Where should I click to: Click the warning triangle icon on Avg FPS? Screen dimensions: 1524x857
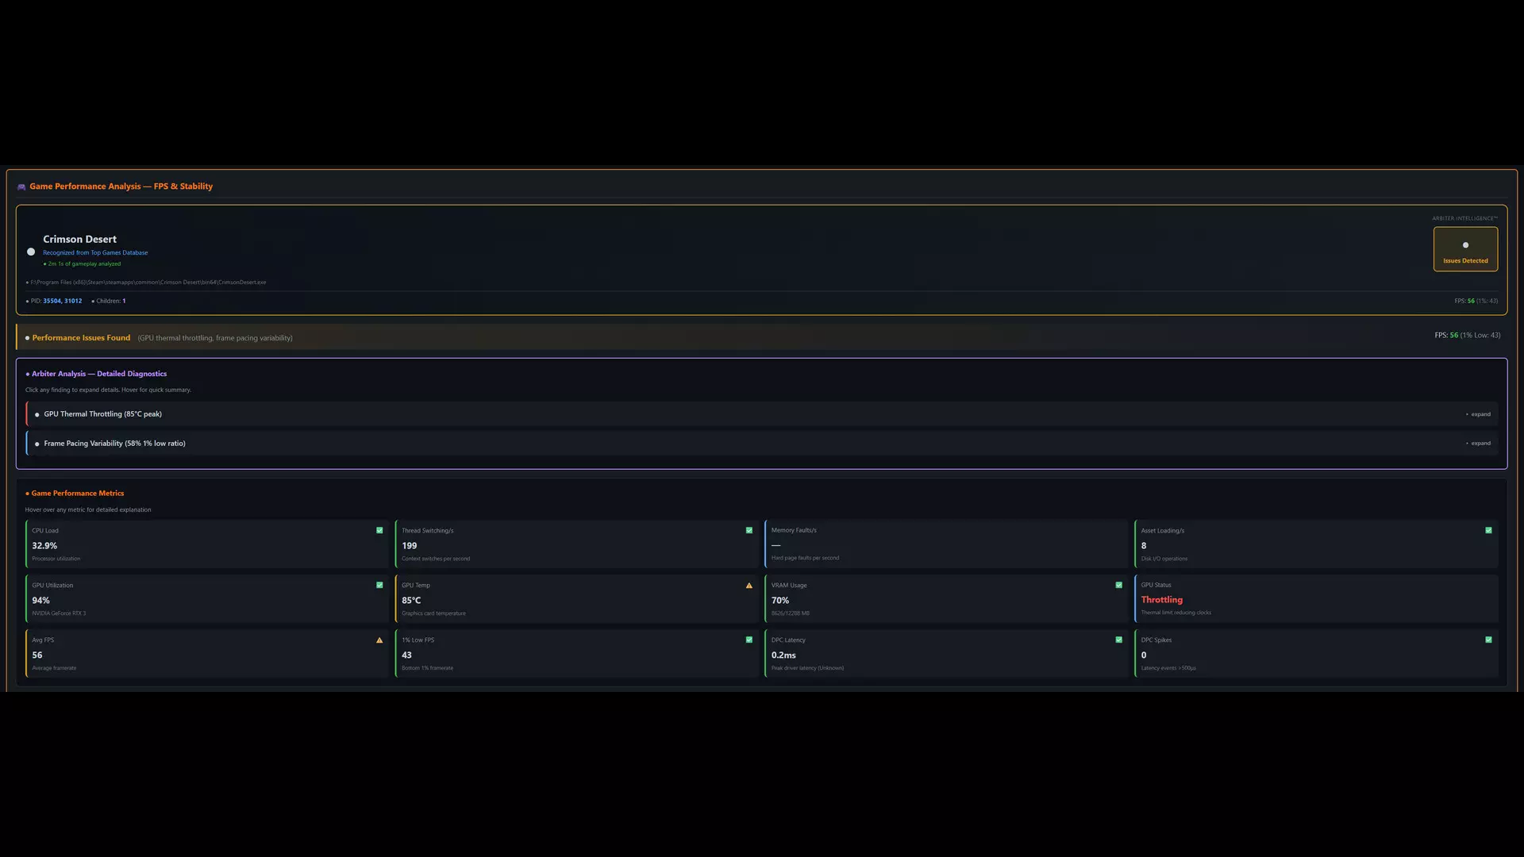coord(379,640)
